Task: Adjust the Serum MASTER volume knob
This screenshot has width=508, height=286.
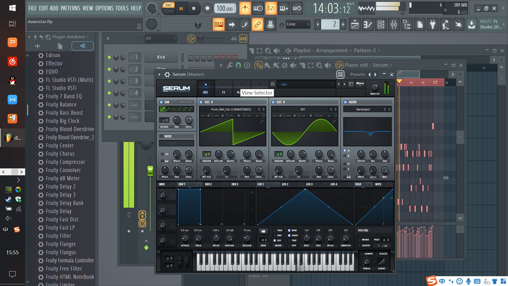Action: tap(374, 87)
